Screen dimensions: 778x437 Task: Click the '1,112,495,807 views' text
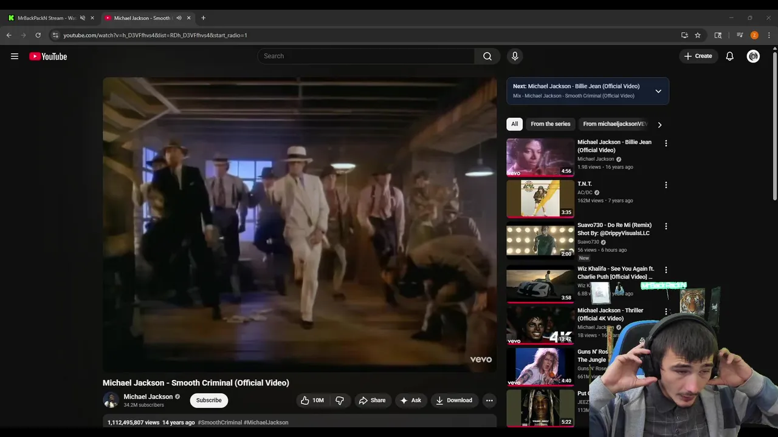(x=134, y=422)
